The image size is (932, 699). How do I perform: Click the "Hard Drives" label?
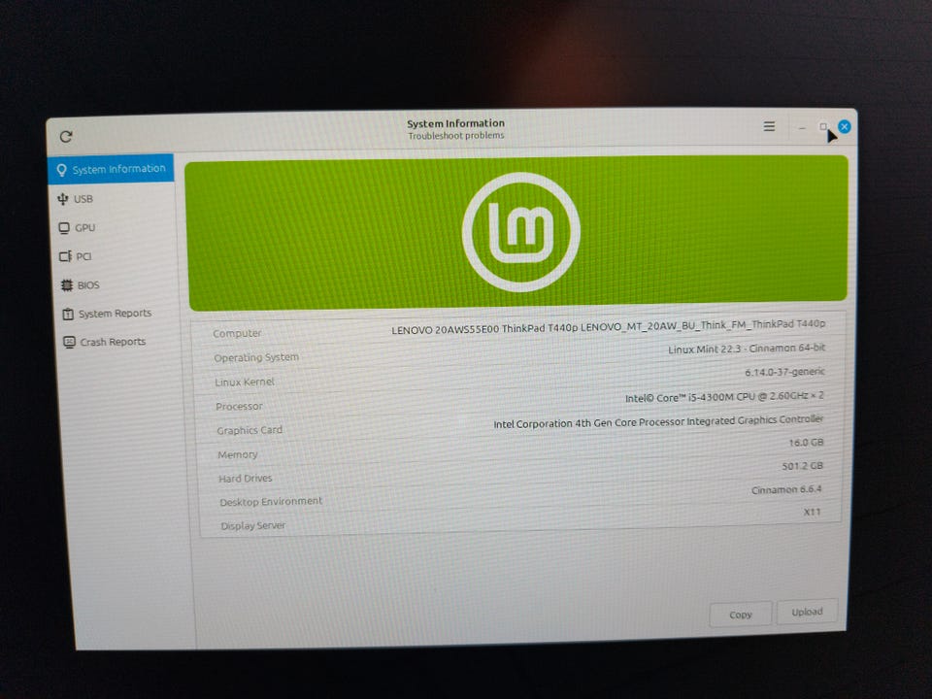pos(246,479)
